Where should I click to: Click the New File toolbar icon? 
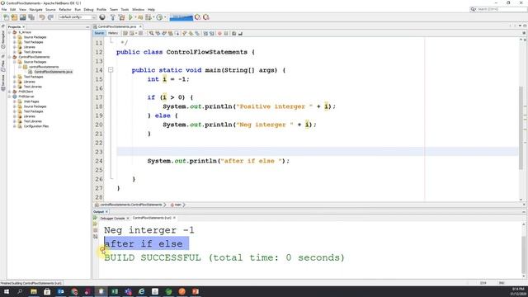click(x=6, y=17)
